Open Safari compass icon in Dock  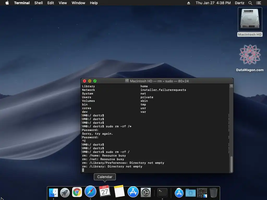(90, 191)
